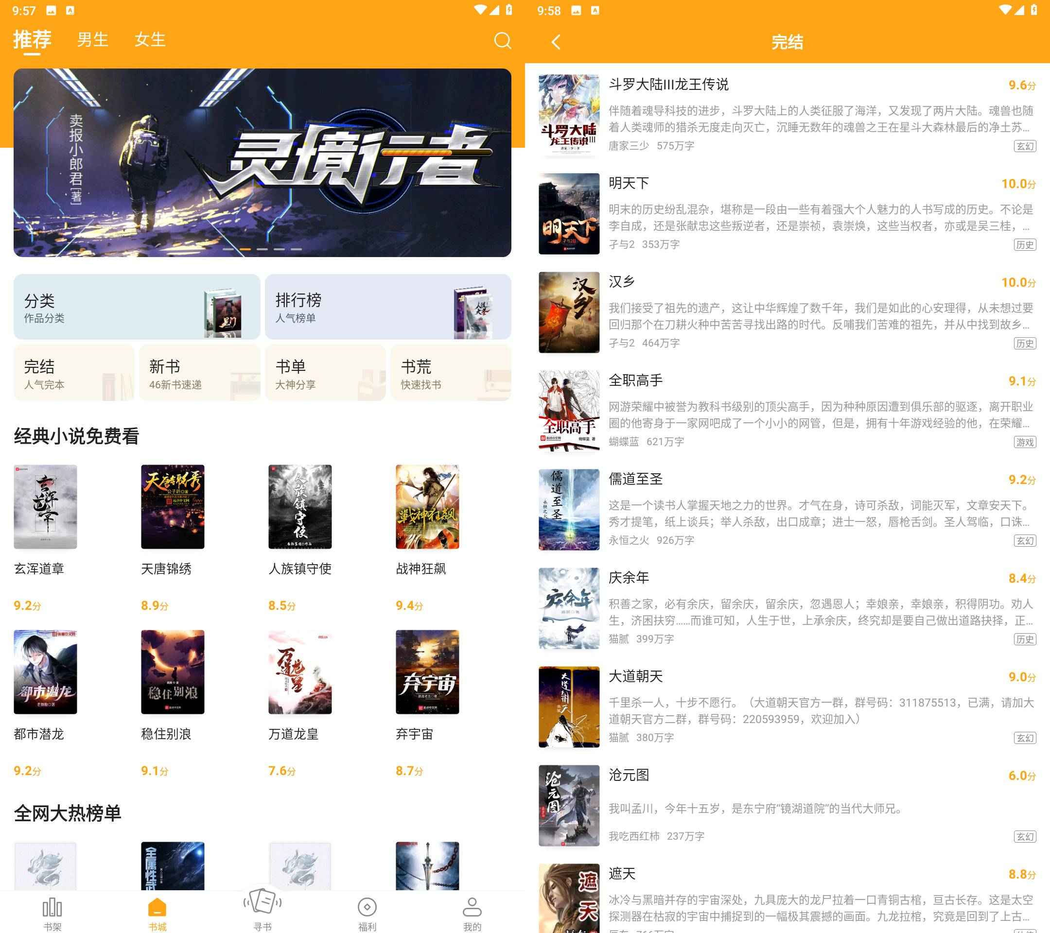Viewport: 1050px width, 933px height.
Task: Switch to the 男生 tab
Action: tap(92, 40)
